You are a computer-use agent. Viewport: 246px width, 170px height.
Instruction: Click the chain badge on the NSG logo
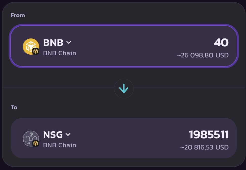(36, 143)
